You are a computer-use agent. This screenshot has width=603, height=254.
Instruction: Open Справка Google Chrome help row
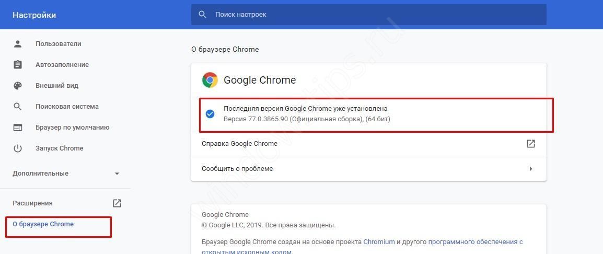(239, 144)
